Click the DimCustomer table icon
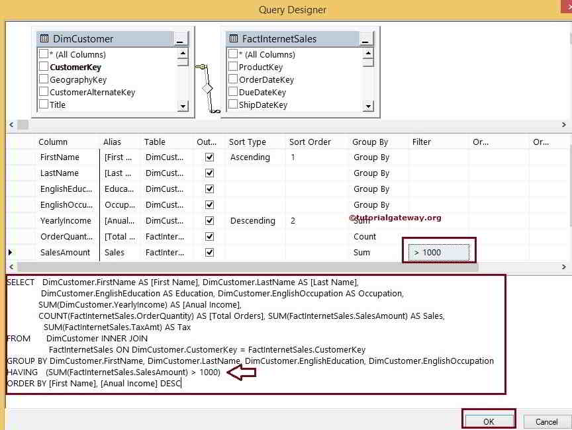The height and width of the screenshot is (430, 572). (x=44, y=38)
